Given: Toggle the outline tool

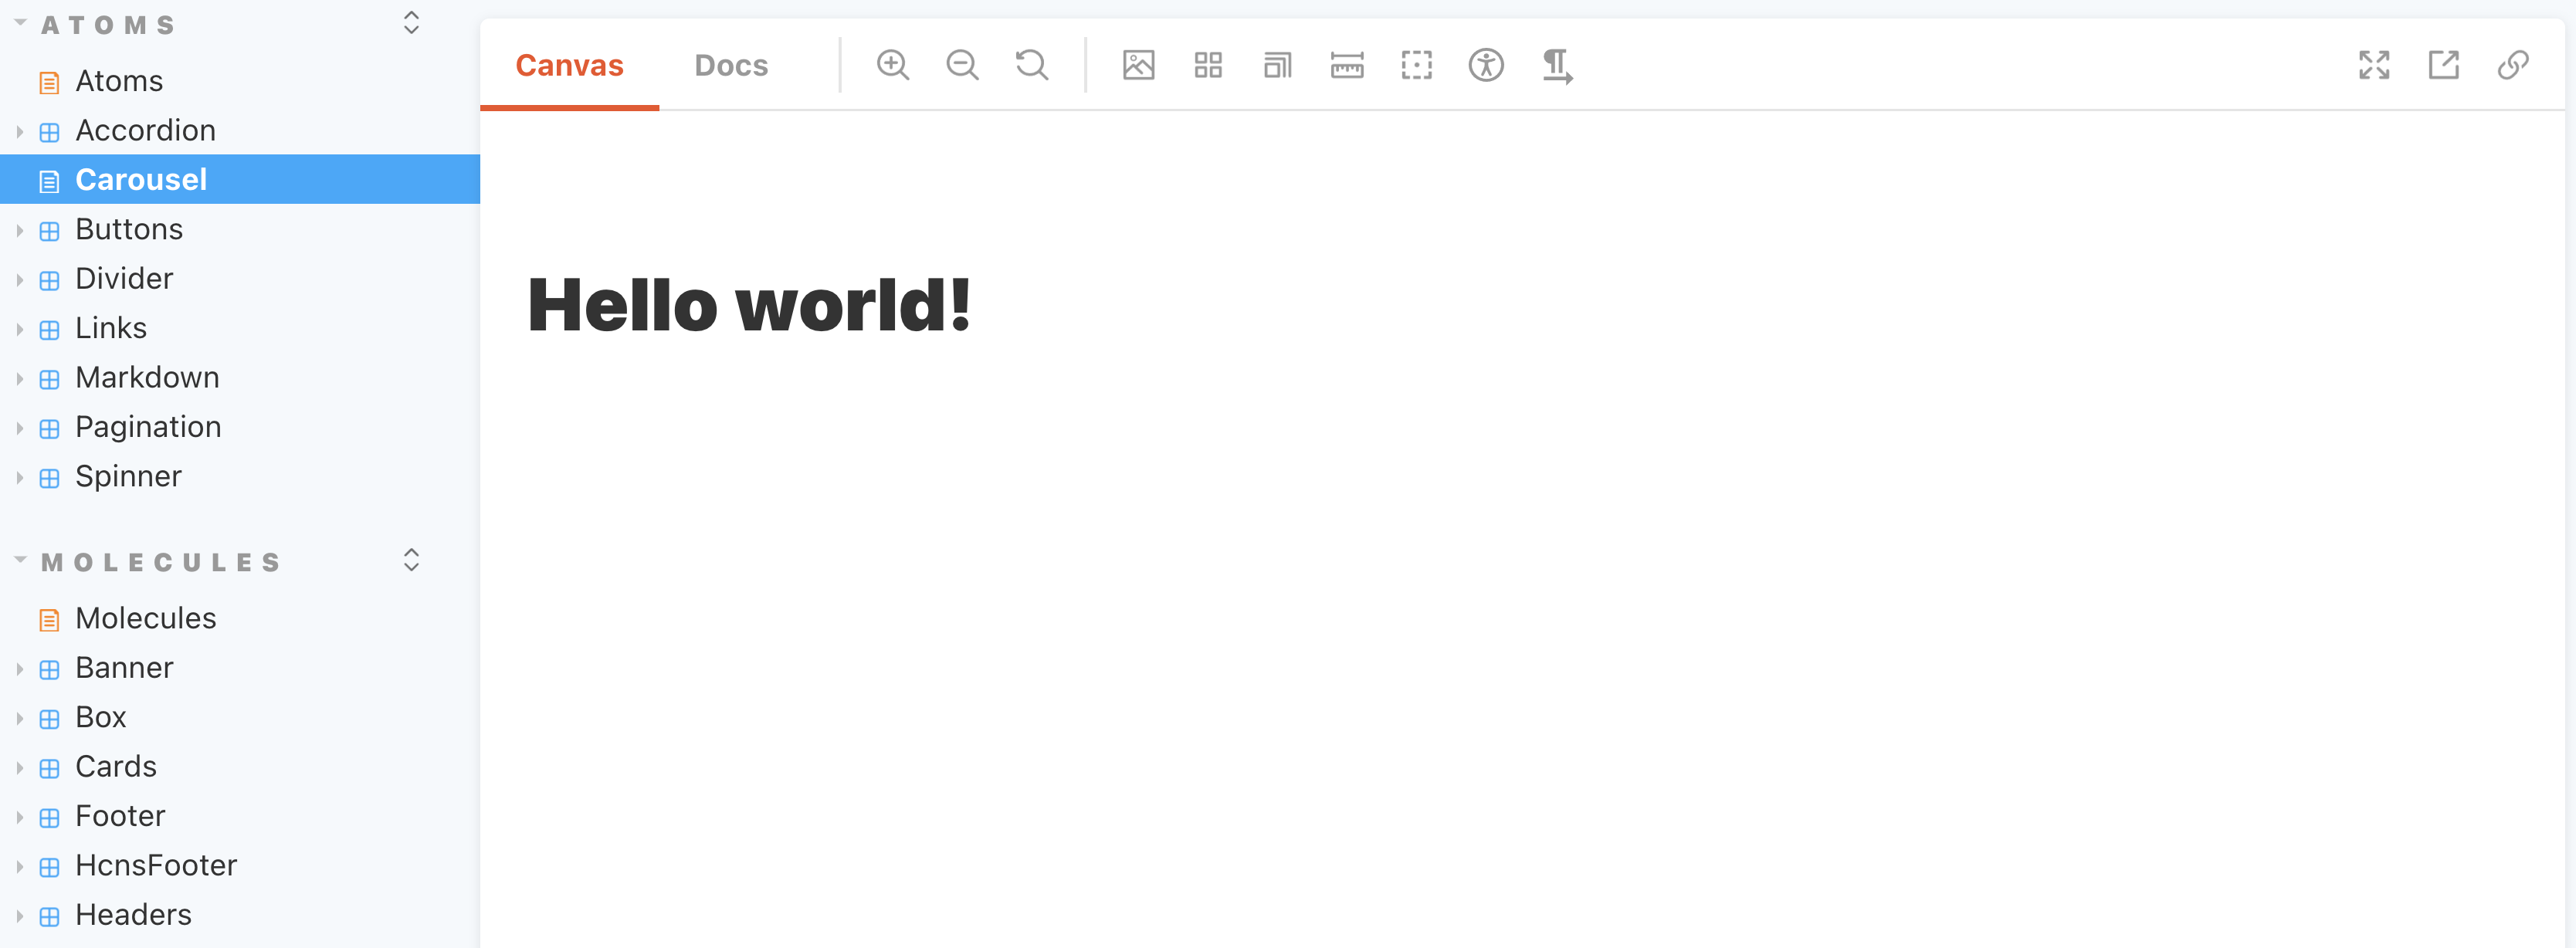Looking at the screenshot, I should click(1416, 65).
